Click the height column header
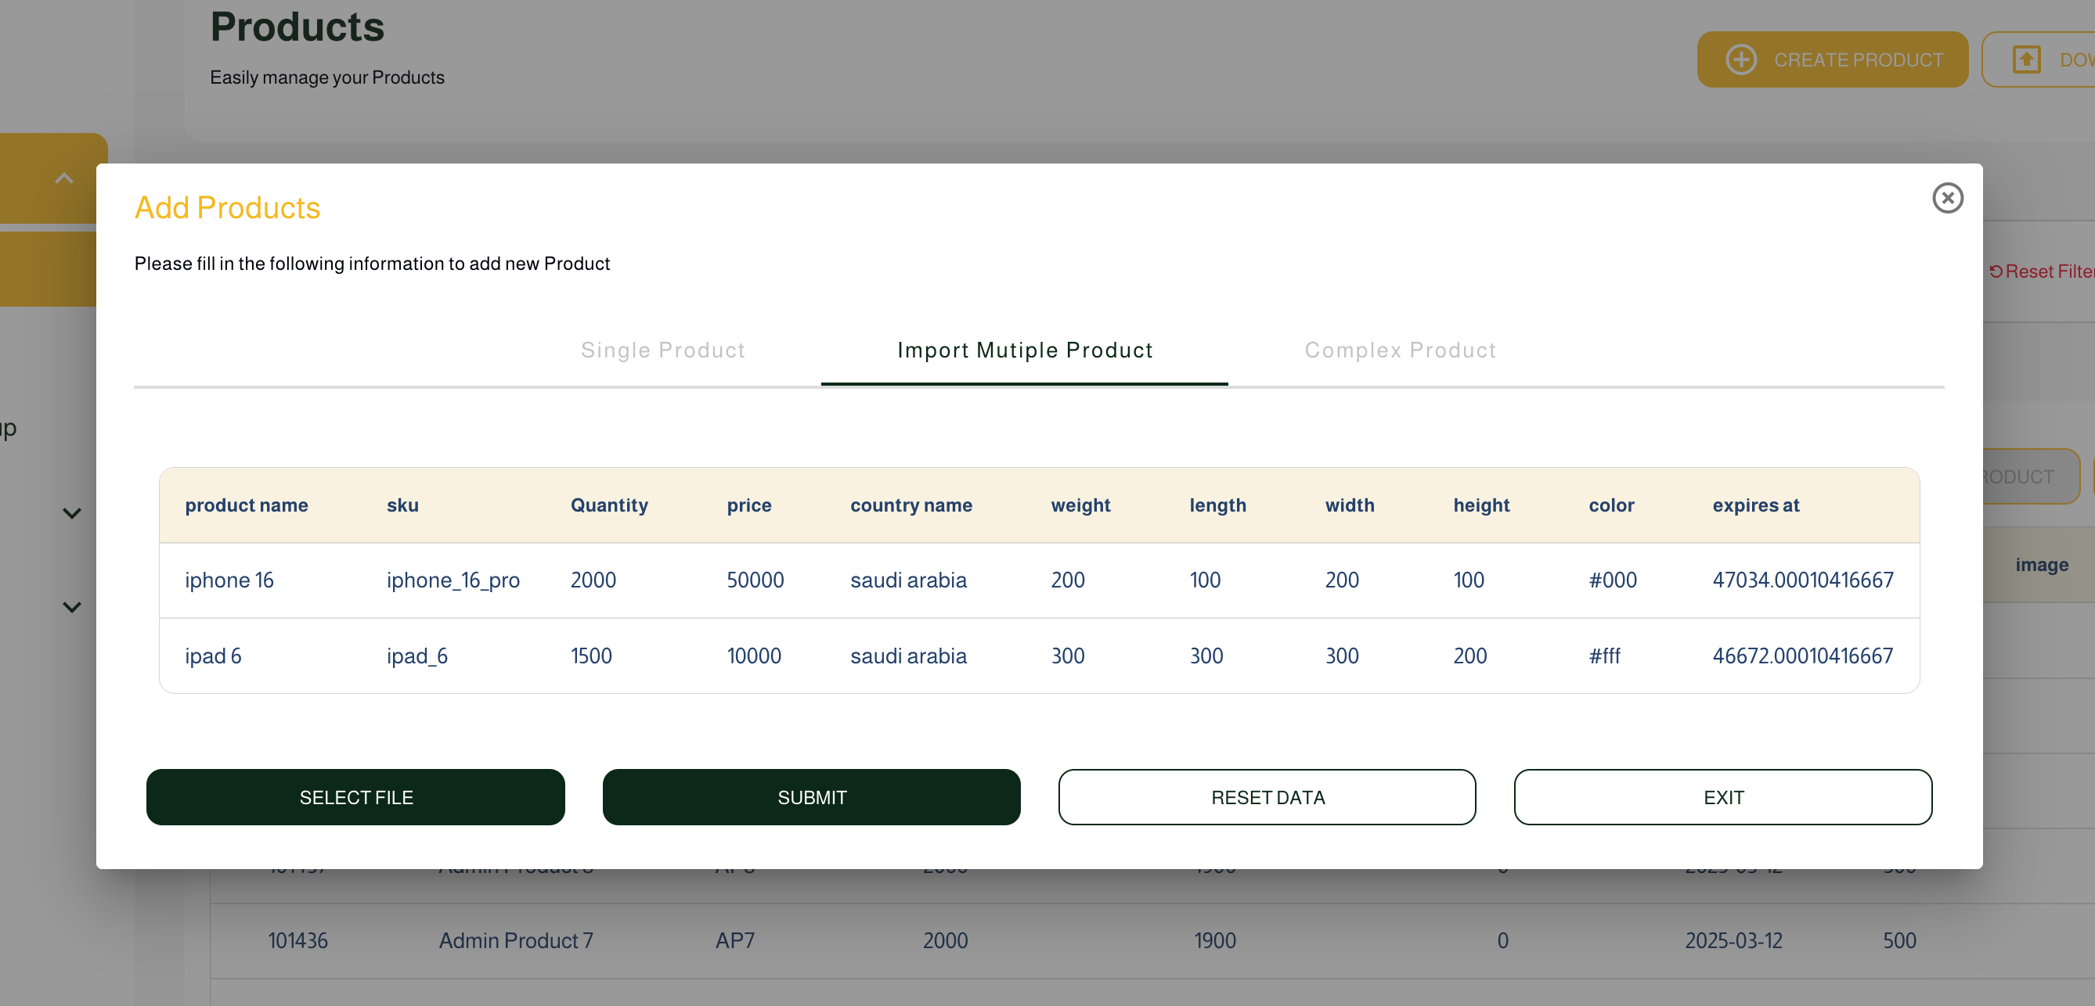2095x1006 pixels. click(1481, 505)
